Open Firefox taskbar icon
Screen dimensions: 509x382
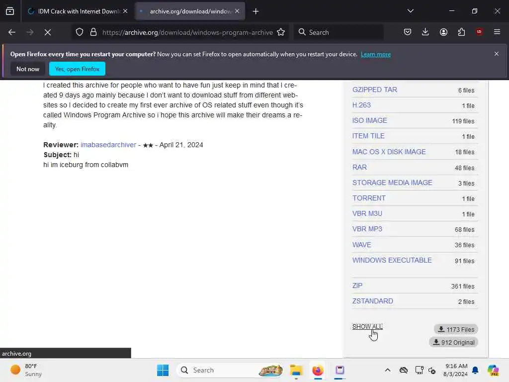click(318, 370)
